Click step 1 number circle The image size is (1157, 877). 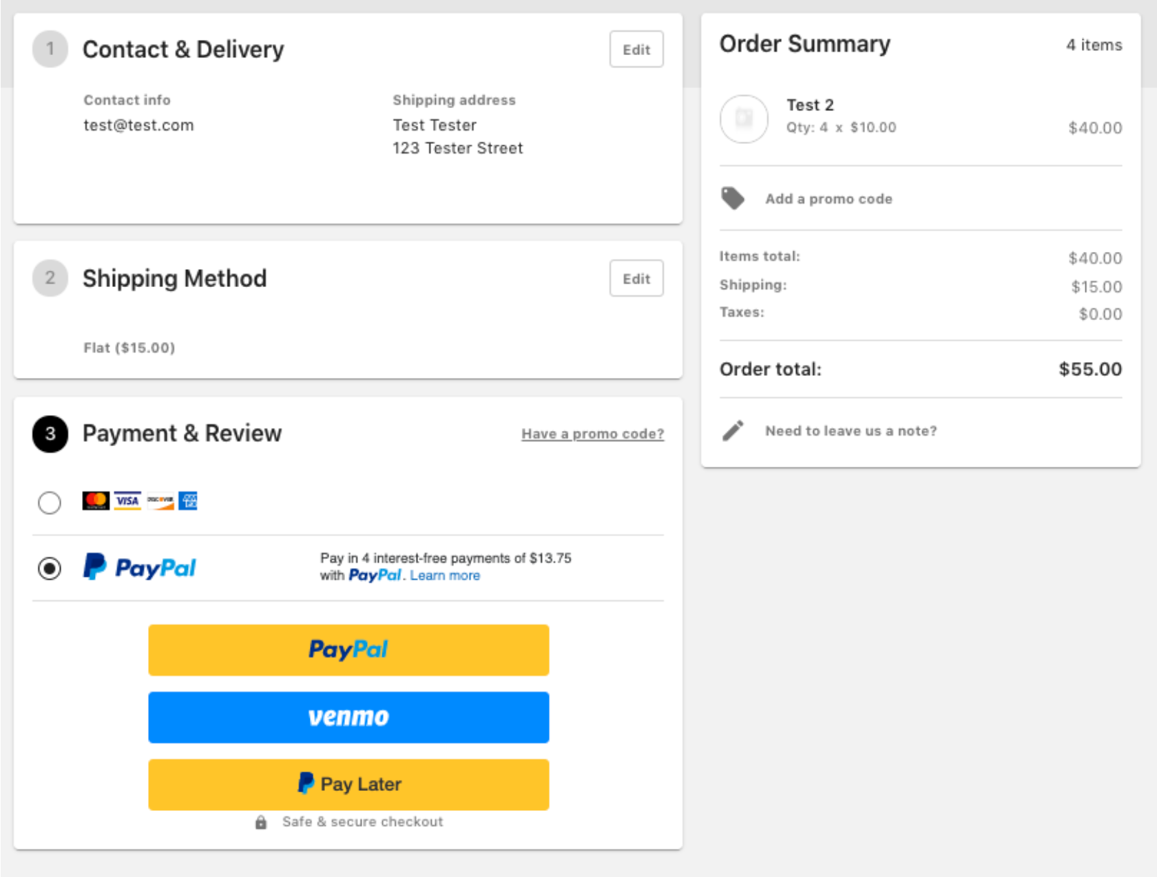click(50, 49)
